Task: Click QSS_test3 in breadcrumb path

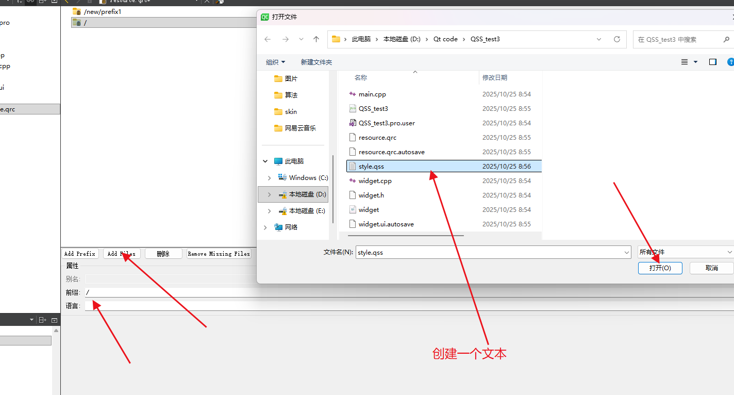Action: pos(485,39)
